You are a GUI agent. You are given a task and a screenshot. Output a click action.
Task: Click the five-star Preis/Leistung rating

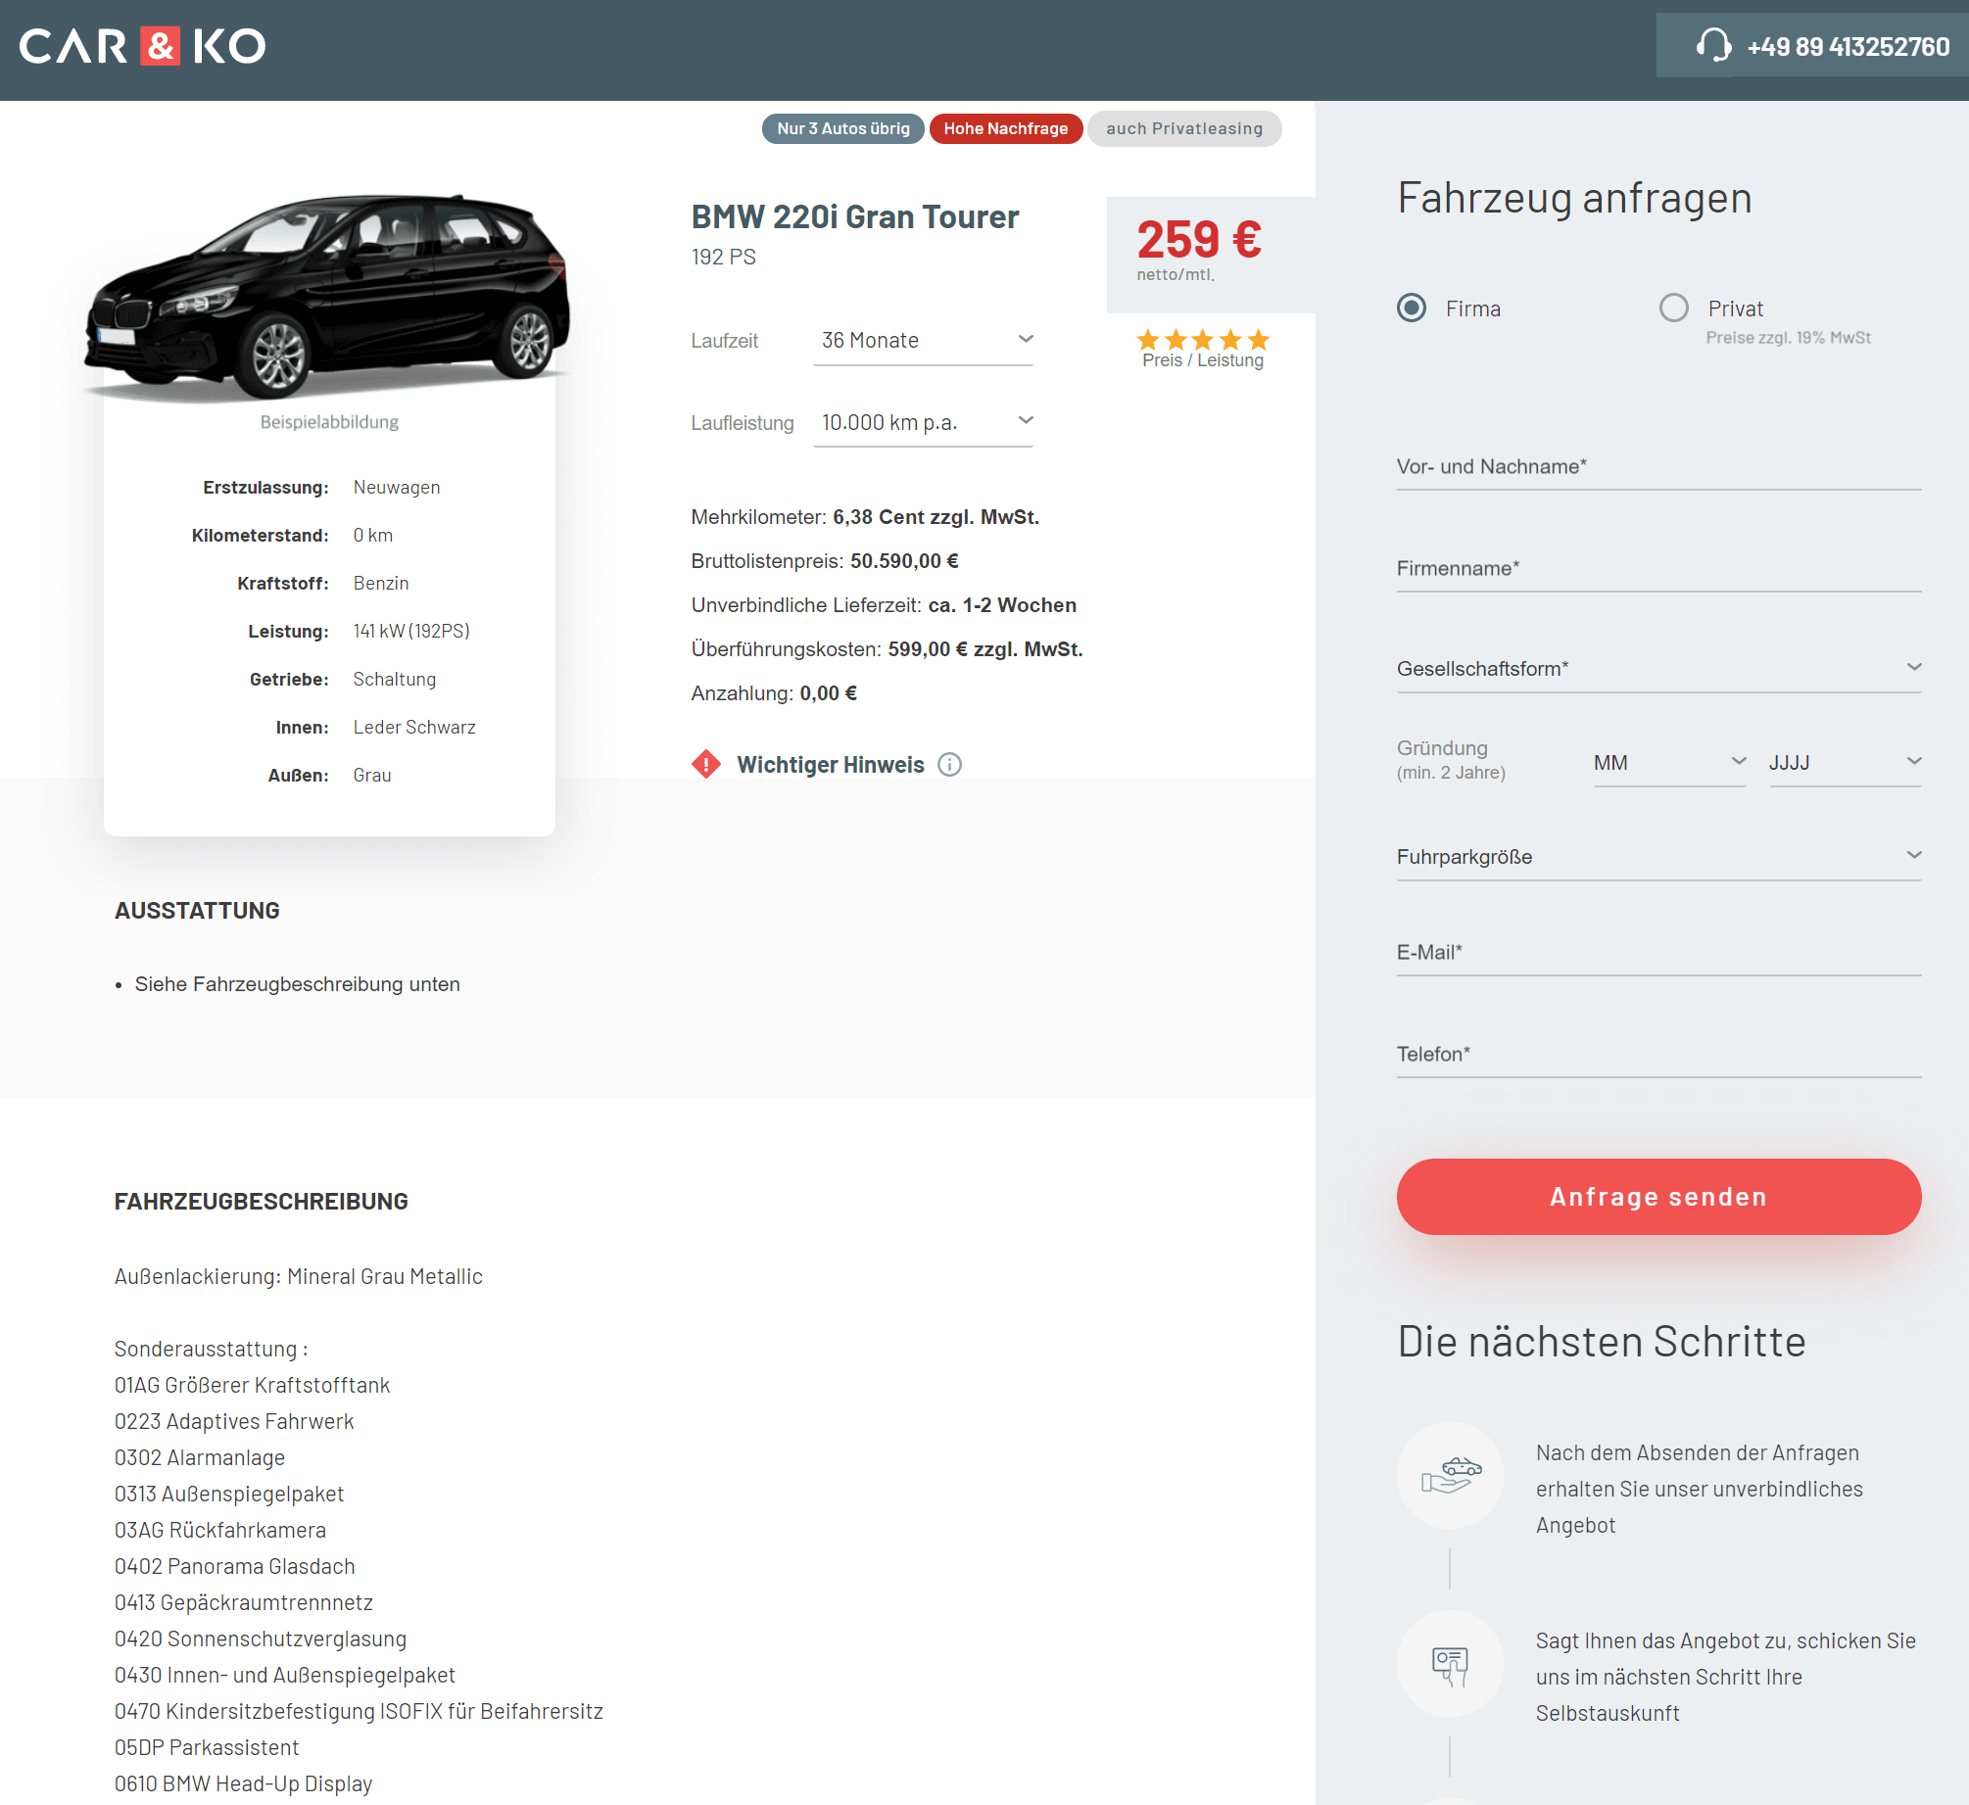(x=1203, y=340)
